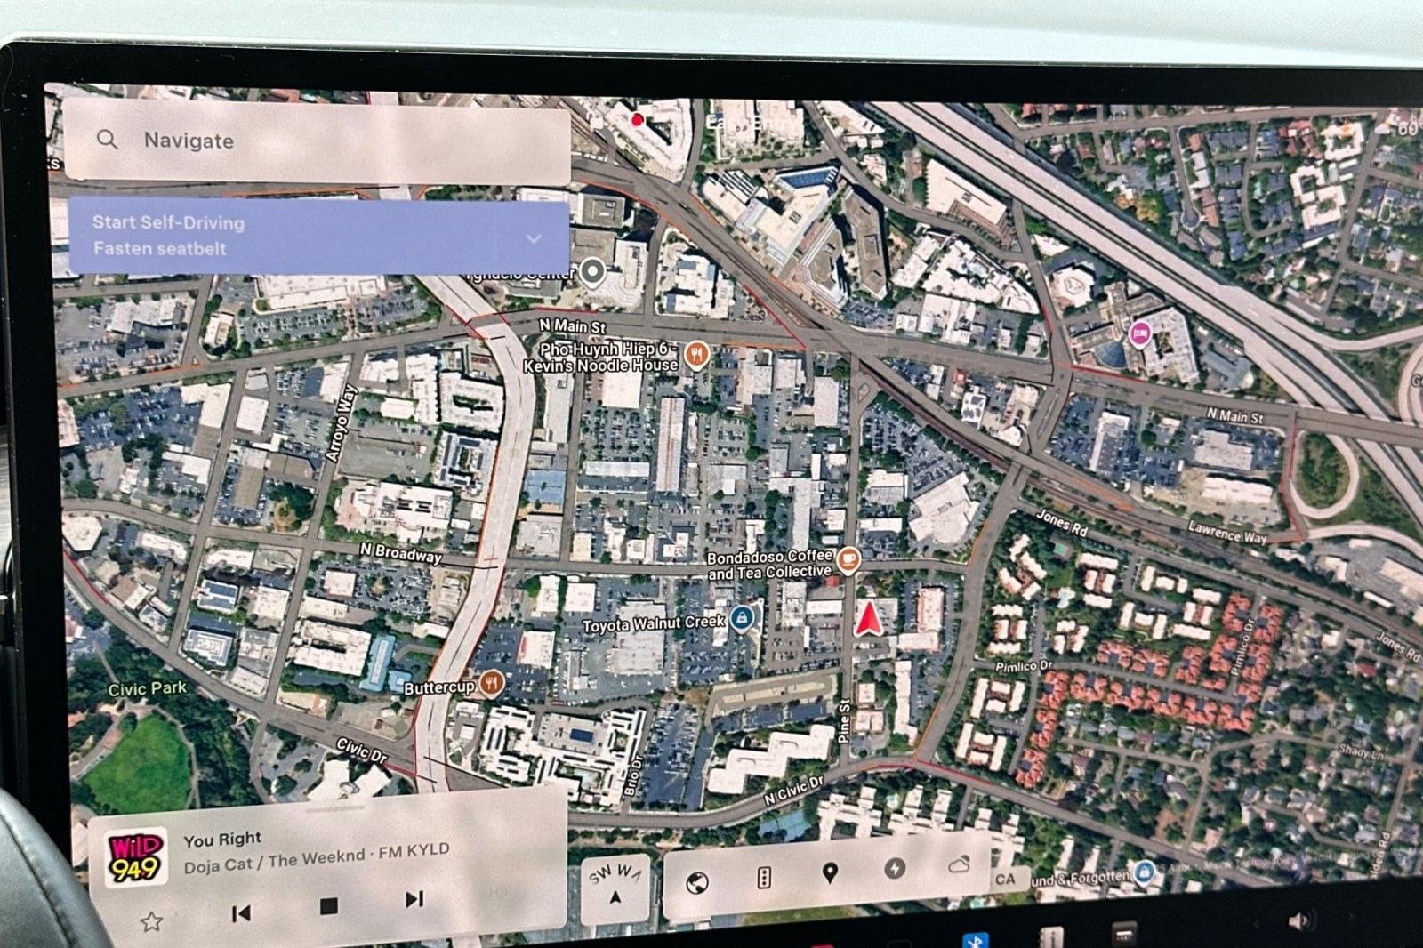Show charging stations lightning icon
1423x948 pixels.
pos(895,869)
